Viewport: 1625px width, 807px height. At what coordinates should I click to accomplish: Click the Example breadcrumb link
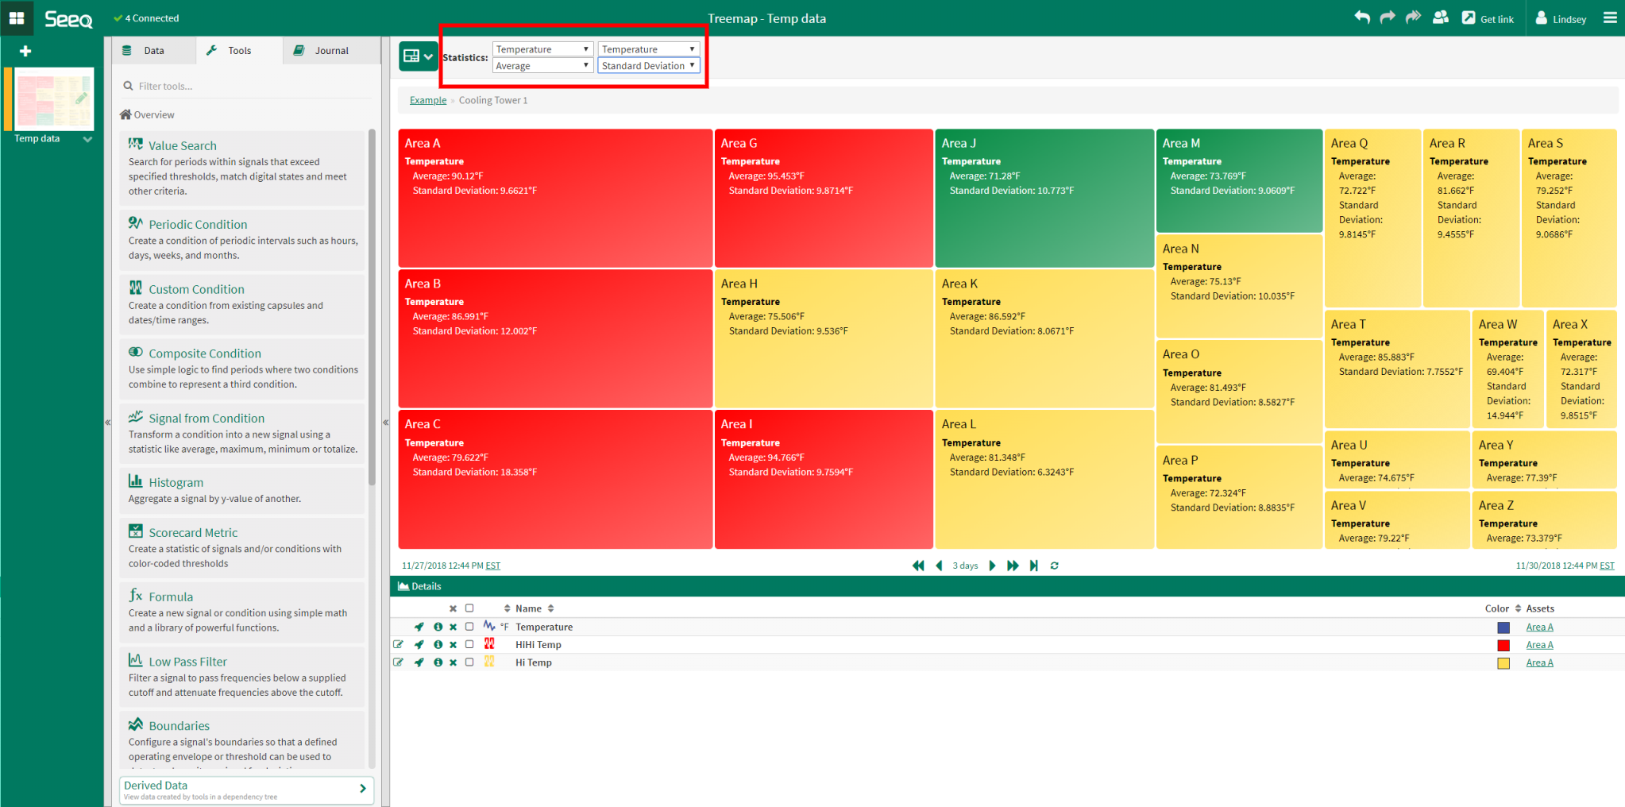[x=427, y=100]
